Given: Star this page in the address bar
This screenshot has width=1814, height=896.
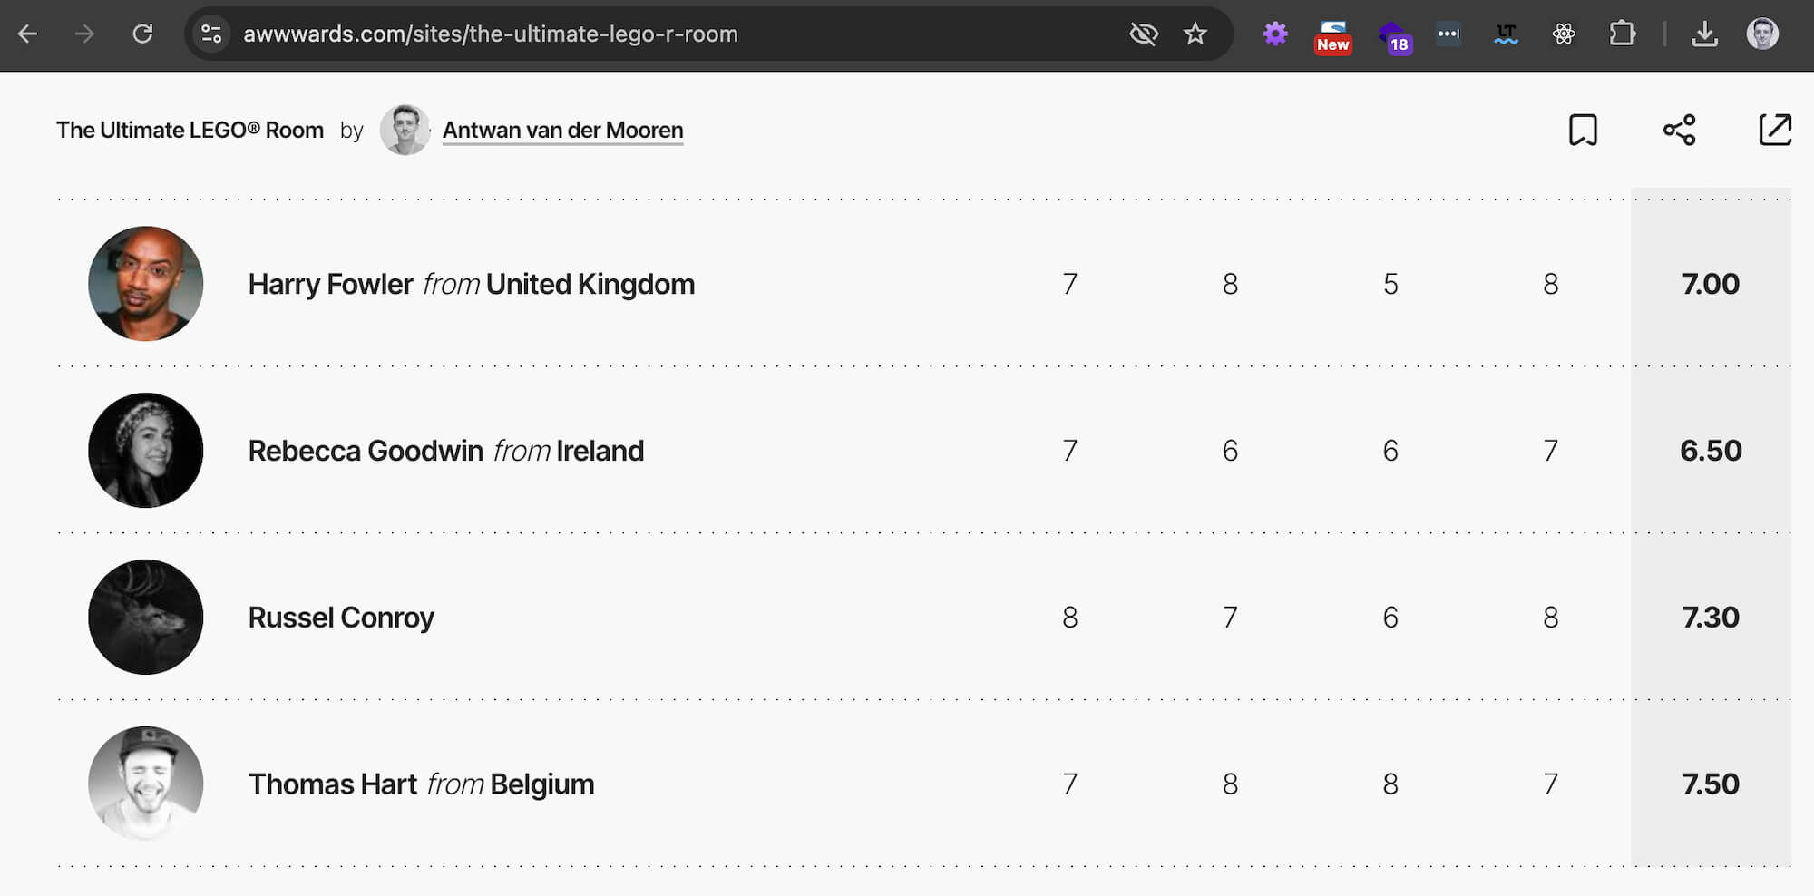Looking at the screenshot, I should [x=1195, y=34].
